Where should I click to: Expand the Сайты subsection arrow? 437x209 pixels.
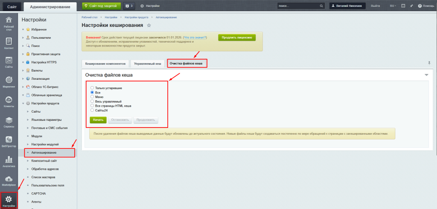pos(28,111)
